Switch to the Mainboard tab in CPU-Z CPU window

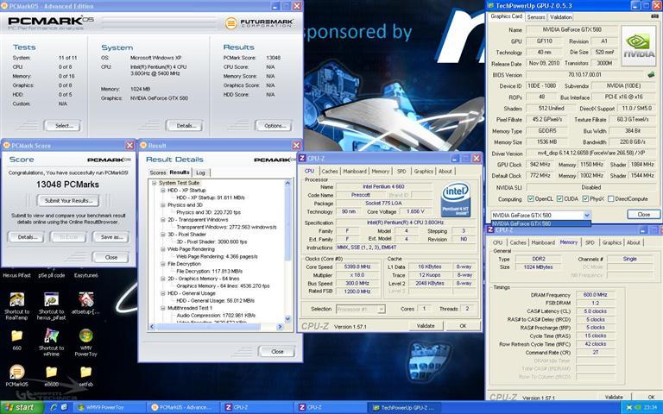coord(354,171)
